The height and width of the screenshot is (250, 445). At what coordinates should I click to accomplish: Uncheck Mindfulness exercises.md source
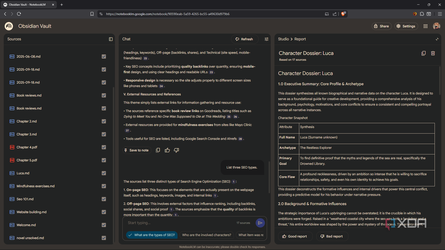(104, 186)
